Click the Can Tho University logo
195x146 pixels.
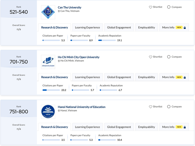pyautogui.click(x=48, y=12)
